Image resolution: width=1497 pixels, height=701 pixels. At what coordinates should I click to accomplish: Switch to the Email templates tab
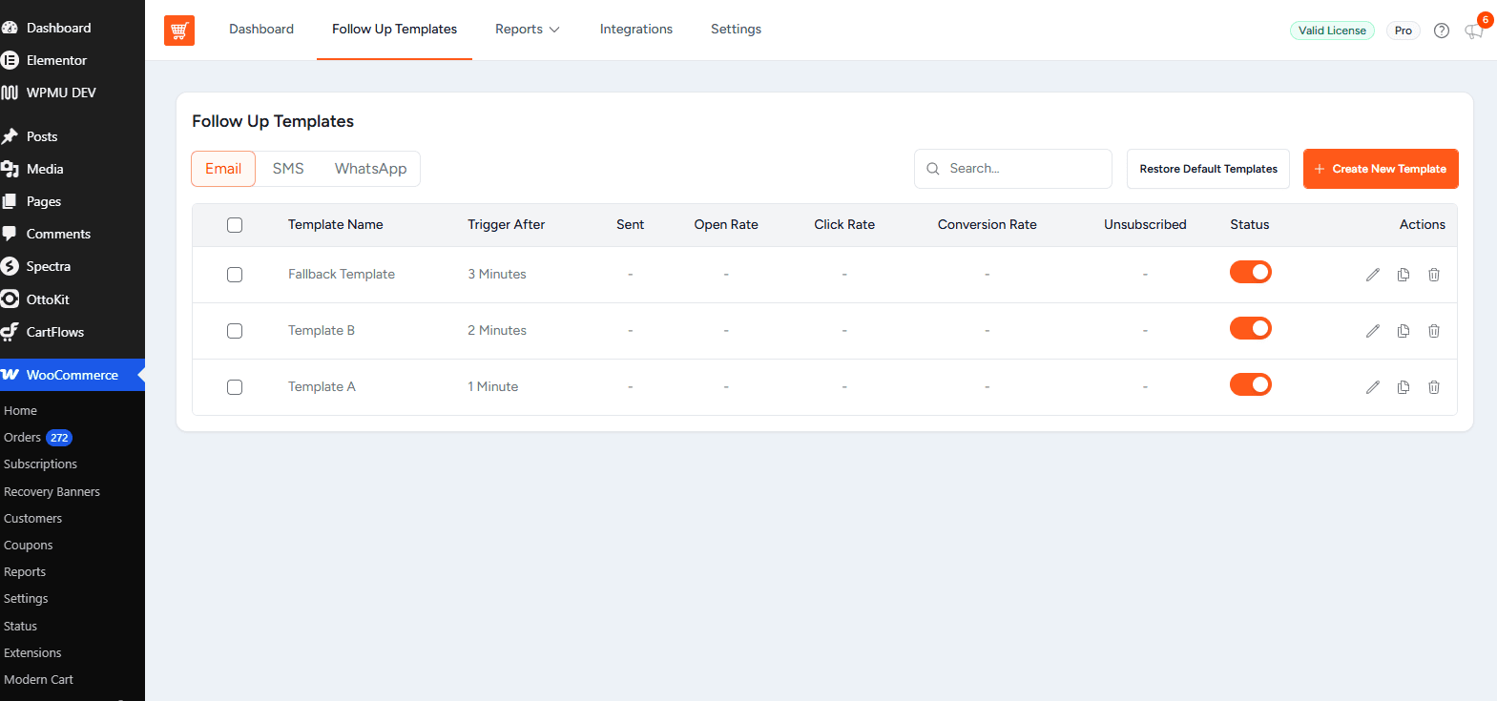tap(223, 169)
